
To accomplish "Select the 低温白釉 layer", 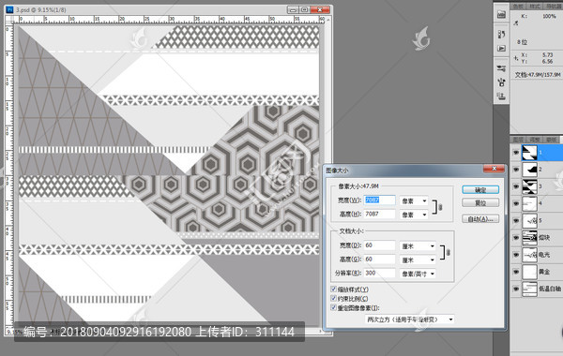I will [537, 289].
